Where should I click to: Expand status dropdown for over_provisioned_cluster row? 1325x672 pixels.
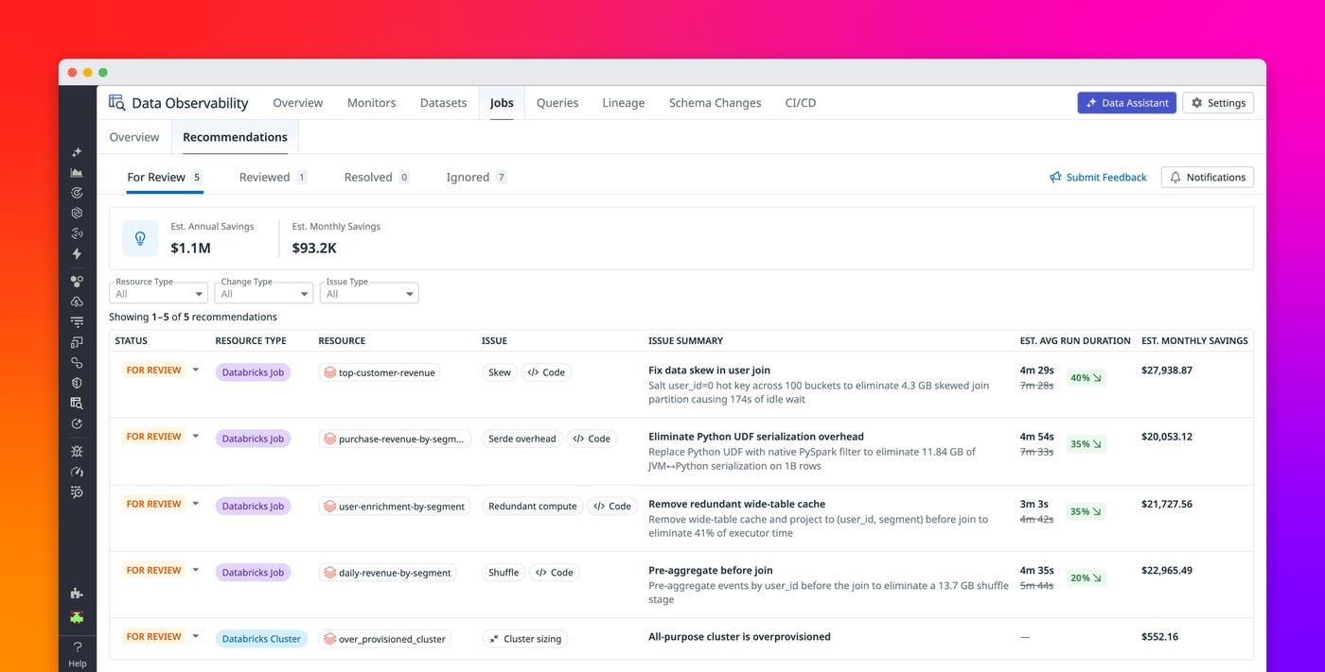point(196,636)
